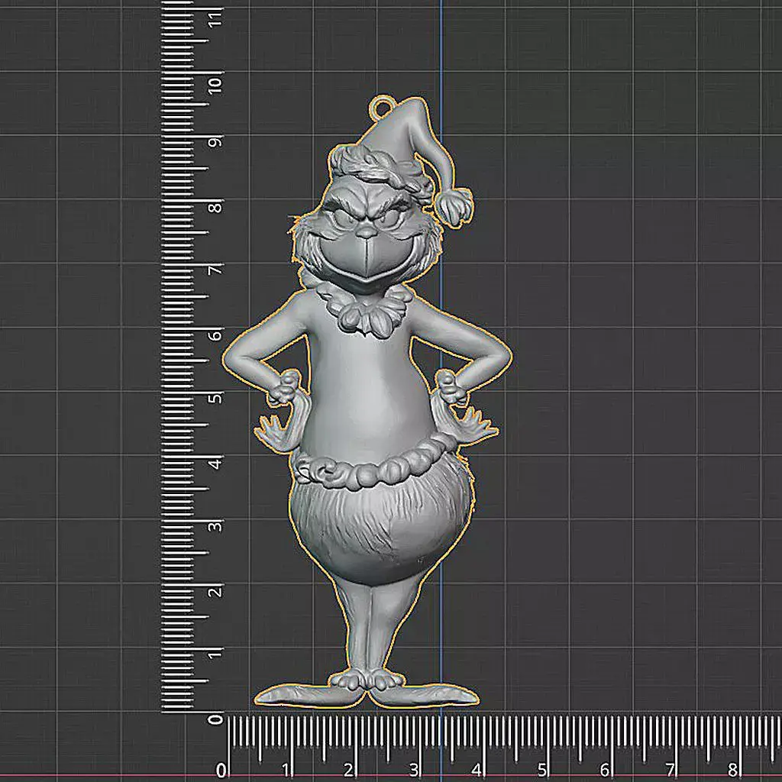Click the Grinch's grinning face
The image size is (782, 782).
367,242
